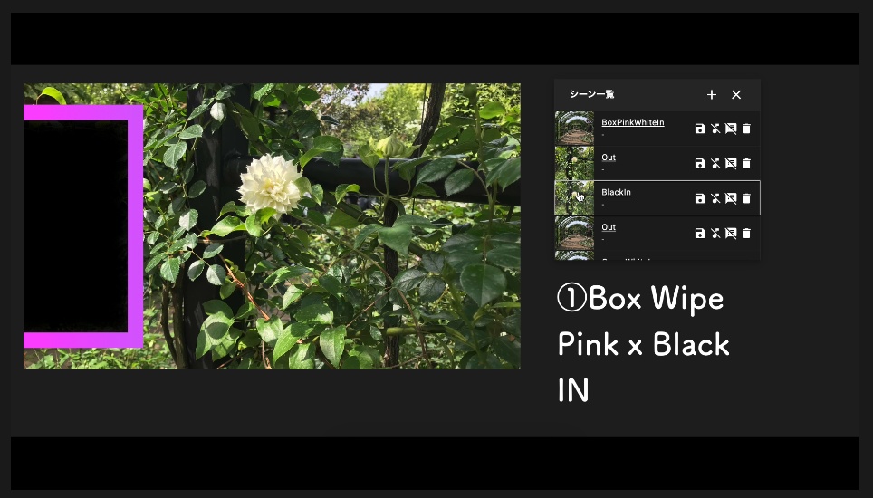The width and height of the screenshot is (873, 498).
Task: Select the Out scene link under BoxPinkWhiteIn
Action: [x=609, y=158]
